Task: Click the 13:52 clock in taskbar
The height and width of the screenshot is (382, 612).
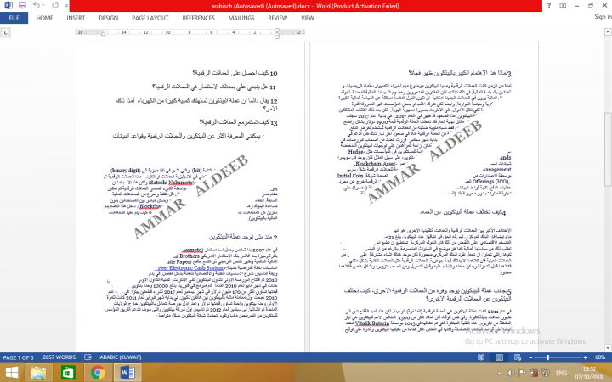Action: click(x=589, y=368)
